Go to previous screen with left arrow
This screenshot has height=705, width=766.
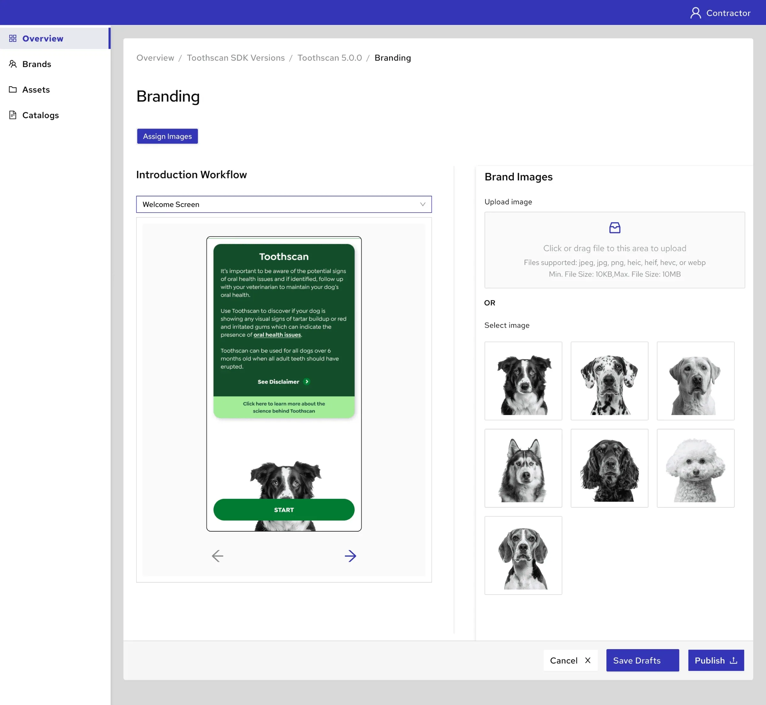click(217, 556)
